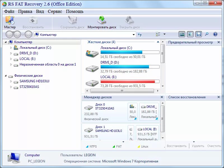This screenshot has height=168, width=224.
Task: Toggle the disk manager panel icon
Action: point(182,34)
